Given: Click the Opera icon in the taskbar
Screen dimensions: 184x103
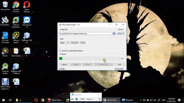Looking at the screenshot, I should 36,100.
